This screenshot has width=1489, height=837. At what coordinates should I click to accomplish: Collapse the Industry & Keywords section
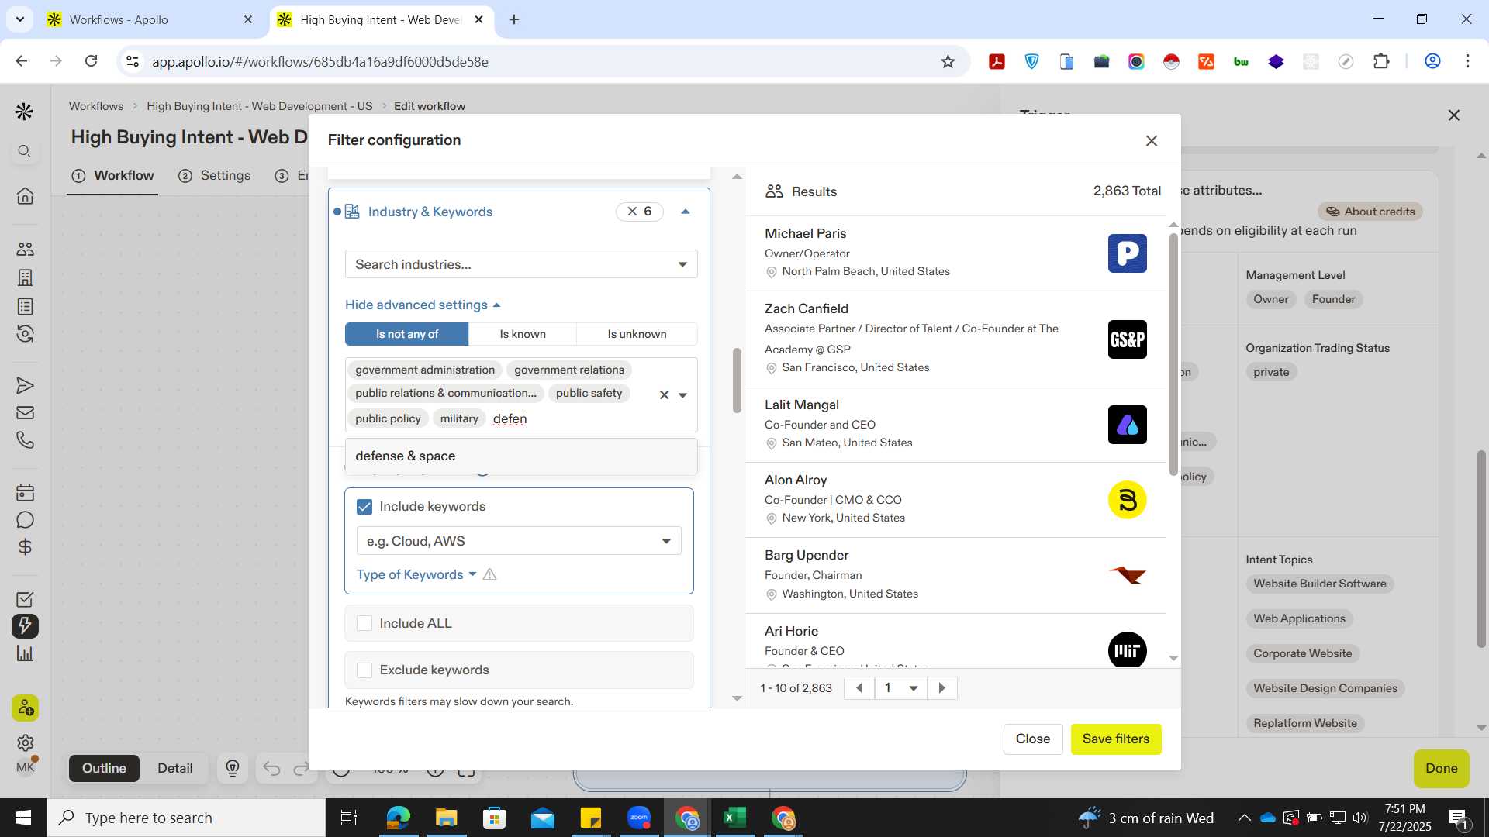point(686,212)
